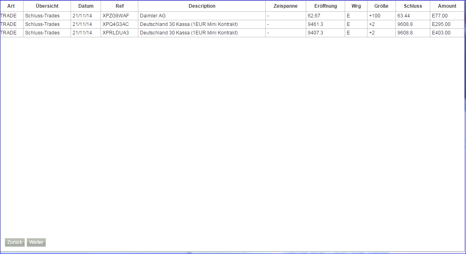The width and height of the screenshot is (466, 254).
Task: Select TRADE in the XPRLDUA3 row
Action: pyautogui.click(x=11, y=33)
